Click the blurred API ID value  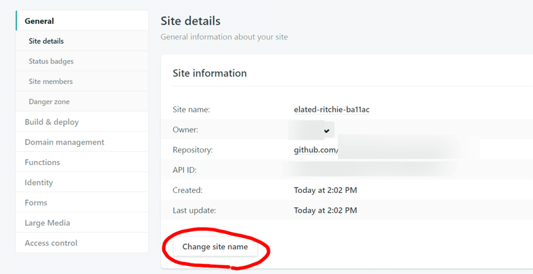pyautogui.click(x=366, y=170)
